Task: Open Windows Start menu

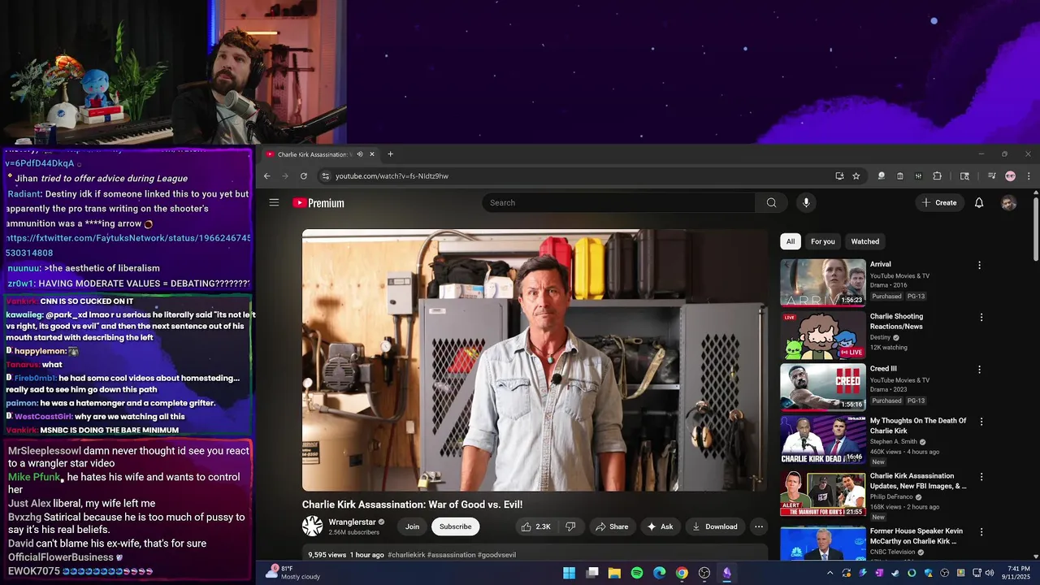Action: tap(569, 573)
